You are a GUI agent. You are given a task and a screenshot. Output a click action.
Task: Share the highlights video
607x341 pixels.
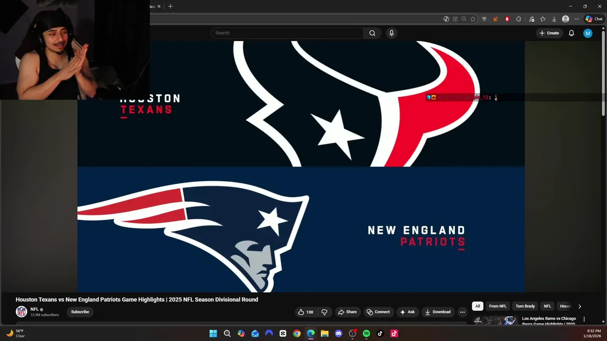[x=347, y=312]
